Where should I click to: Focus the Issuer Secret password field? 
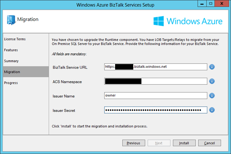pos(155,110)
